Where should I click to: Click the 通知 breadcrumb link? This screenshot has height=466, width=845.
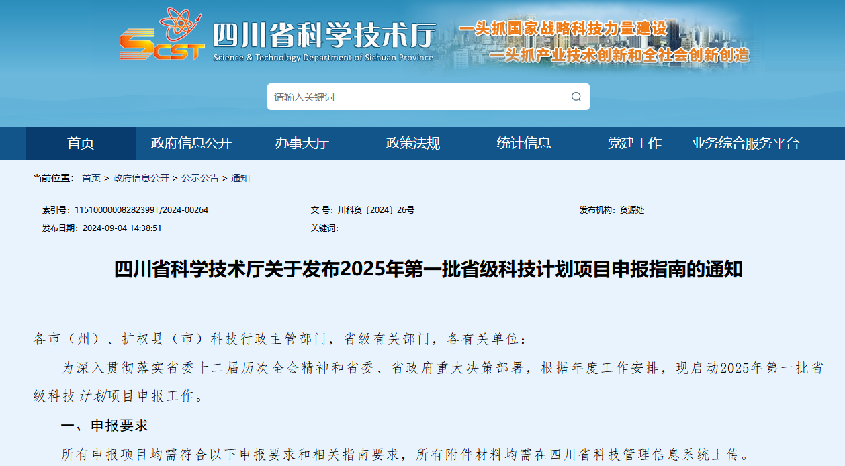click(x=240, y=178)
